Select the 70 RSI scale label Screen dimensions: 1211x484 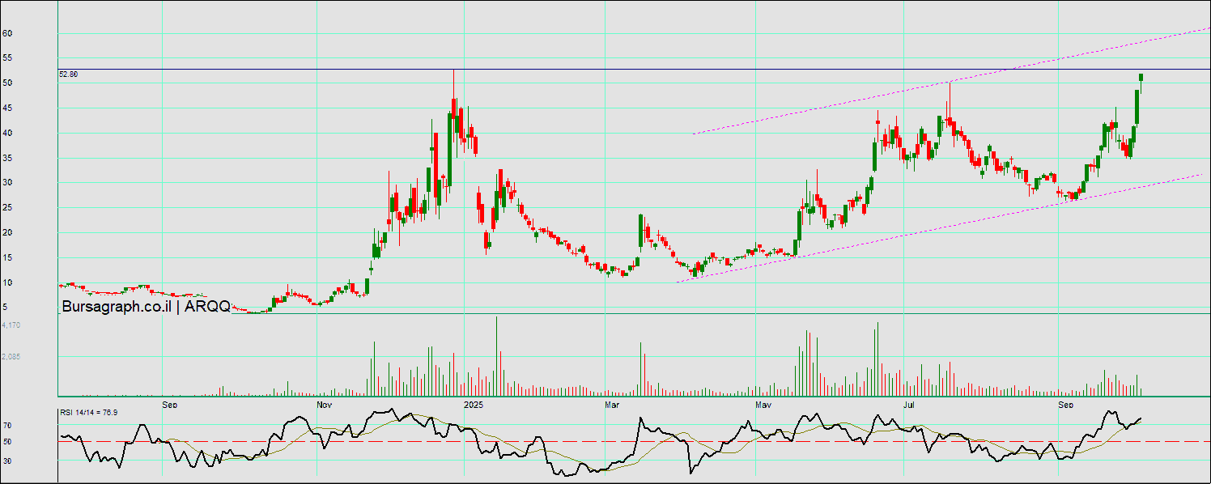click(8, 425)
